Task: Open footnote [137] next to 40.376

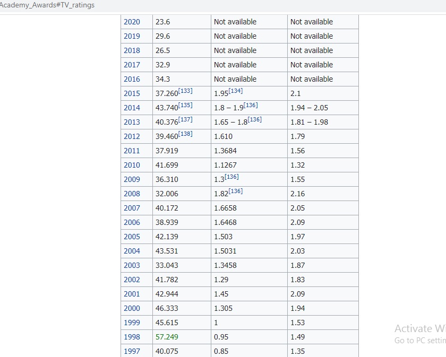Action: (x=185, y=120)
